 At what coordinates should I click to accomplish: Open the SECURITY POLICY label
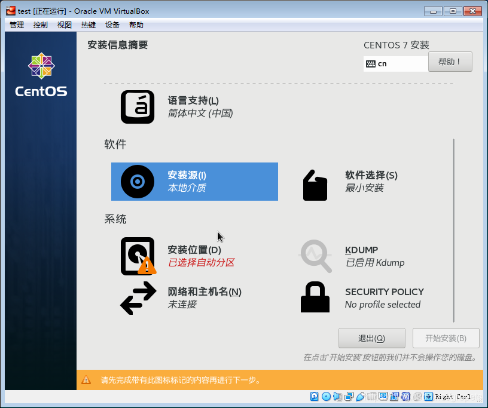tap(385, 292)
